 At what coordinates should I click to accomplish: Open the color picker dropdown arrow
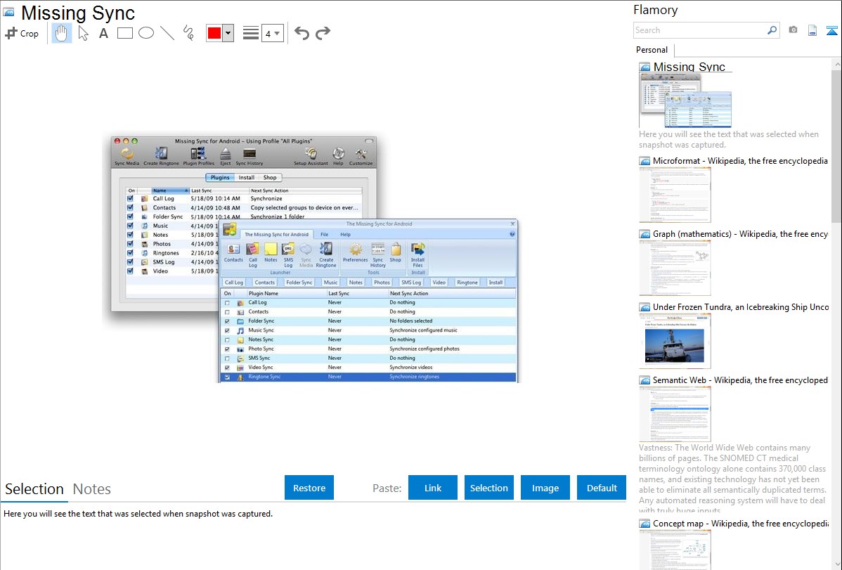tap(228, 33)
